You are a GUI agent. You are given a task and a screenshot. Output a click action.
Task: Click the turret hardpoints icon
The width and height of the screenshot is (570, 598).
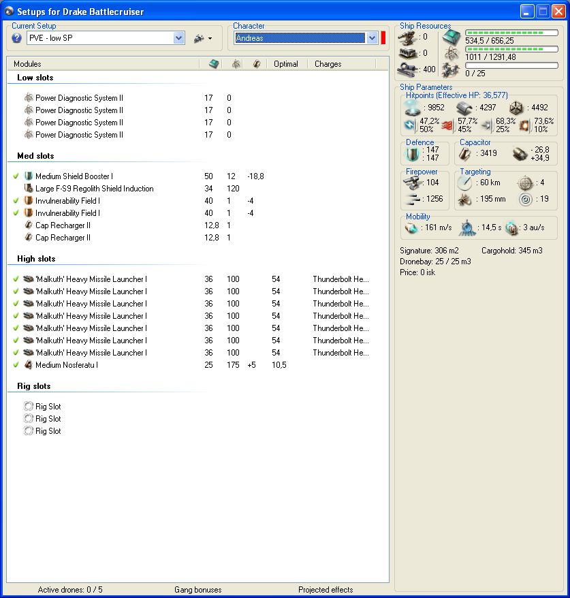(407, 38)
